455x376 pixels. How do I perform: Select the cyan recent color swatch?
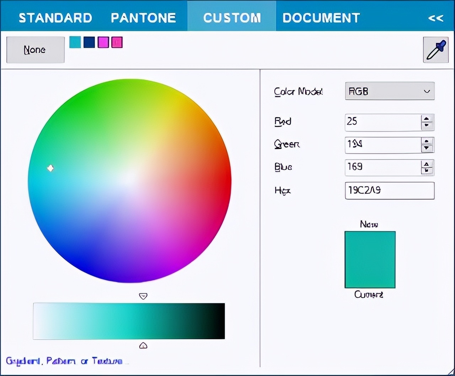[x=75, y=42]
